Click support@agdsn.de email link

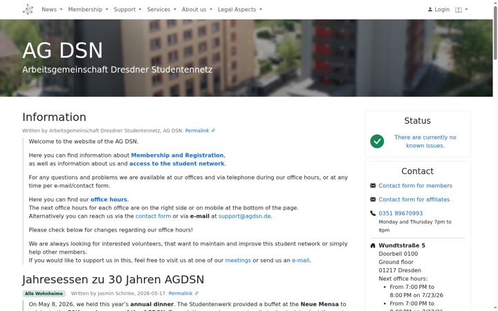tap(245, 216)
